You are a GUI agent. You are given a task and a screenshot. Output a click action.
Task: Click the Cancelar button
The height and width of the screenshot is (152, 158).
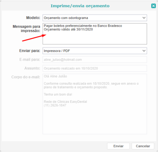(x=143, y=146)
